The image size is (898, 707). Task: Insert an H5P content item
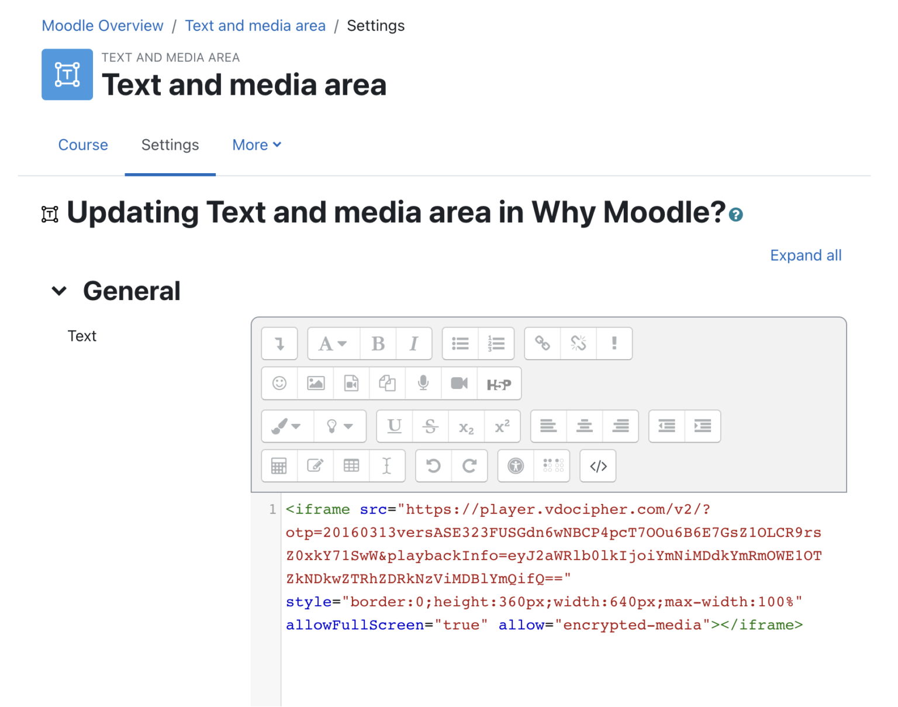[499, 384]
